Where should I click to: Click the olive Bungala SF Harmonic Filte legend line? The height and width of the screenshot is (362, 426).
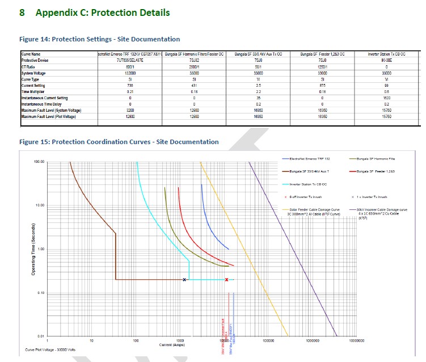(353, 158)
